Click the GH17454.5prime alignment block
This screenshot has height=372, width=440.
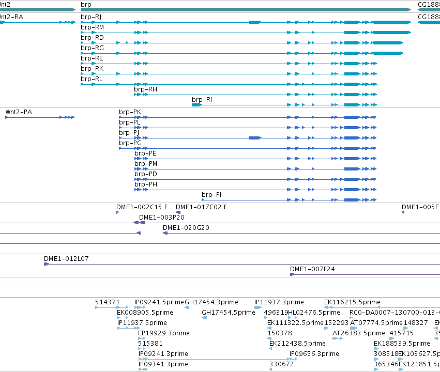[x=204, y=318]
